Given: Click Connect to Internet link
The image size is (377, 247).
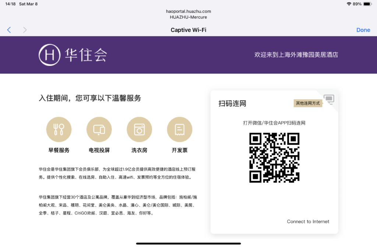Looking at the screenshot, I should pyautogui.click(x=308, y=222).
